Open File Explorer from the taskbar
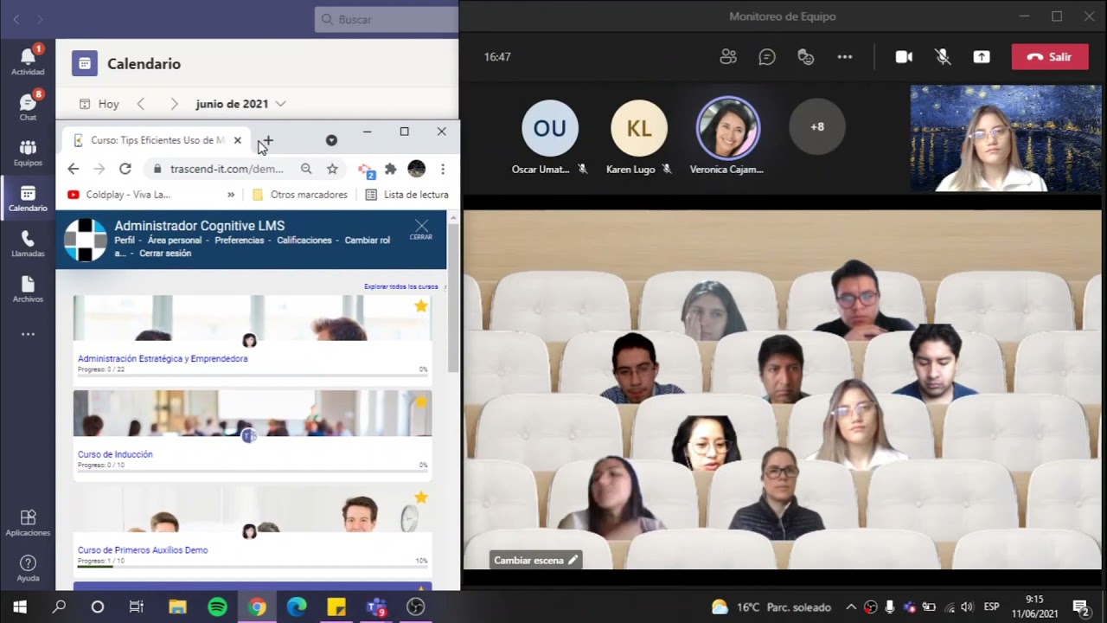This screenshot has width=1107, height=623. [177, 607]
